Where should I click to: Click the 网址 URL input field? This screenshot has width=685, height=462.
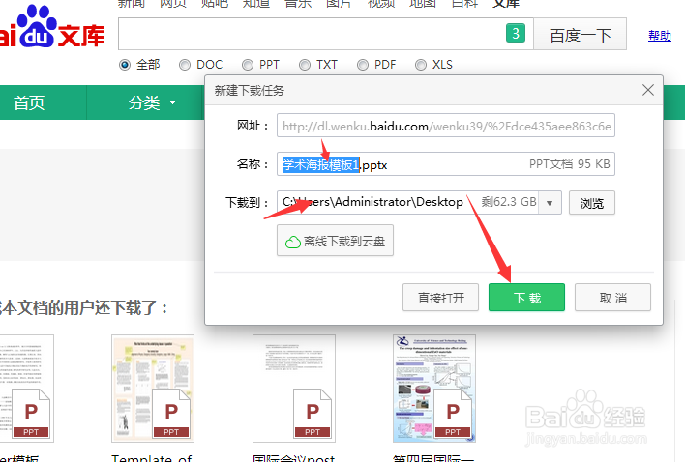[x=446, y=126]
